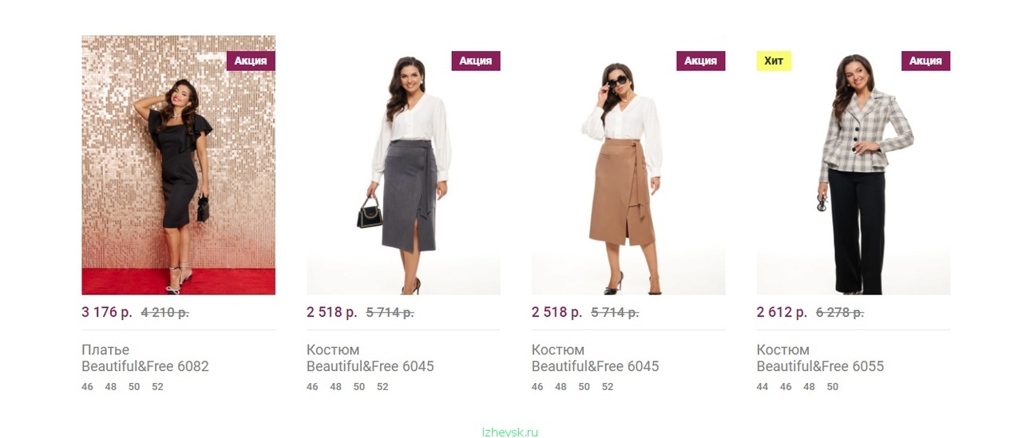Open Костюм Beautiful&Free 6045 link under gray skirt
This screenshot has height=438, width=1022.
(370, 358)
